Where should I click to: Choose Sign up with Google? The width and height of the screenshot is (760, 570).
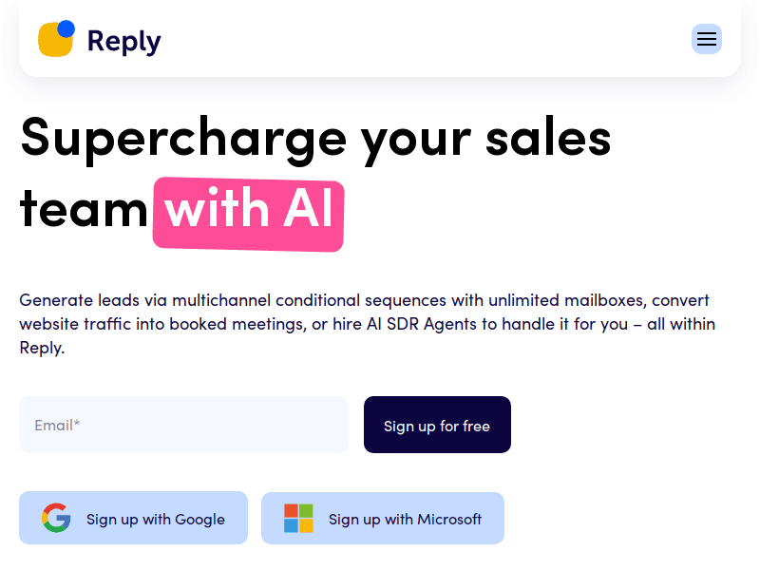[x=133, y=519]
